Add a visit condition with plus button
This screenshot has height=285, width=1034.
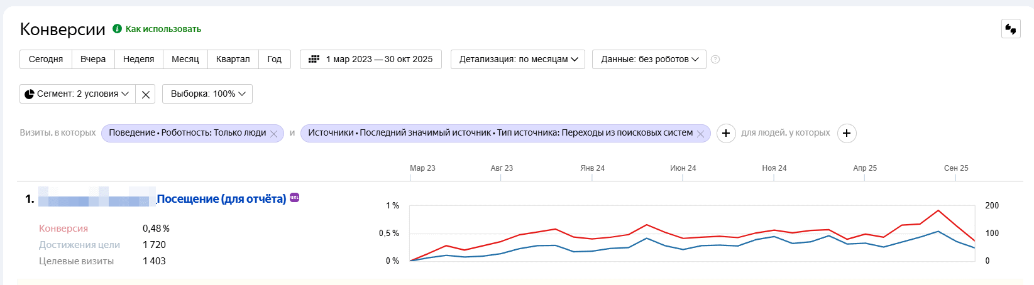tap(726, 133)
